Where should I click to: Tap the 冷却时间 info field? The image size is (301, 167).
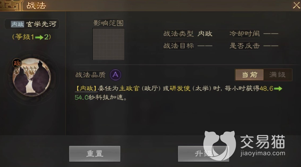(254, 34)
